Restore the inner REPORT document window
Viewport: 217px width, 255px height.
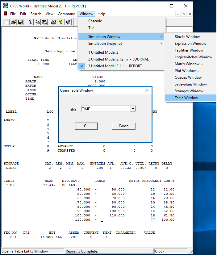[184, 14]
